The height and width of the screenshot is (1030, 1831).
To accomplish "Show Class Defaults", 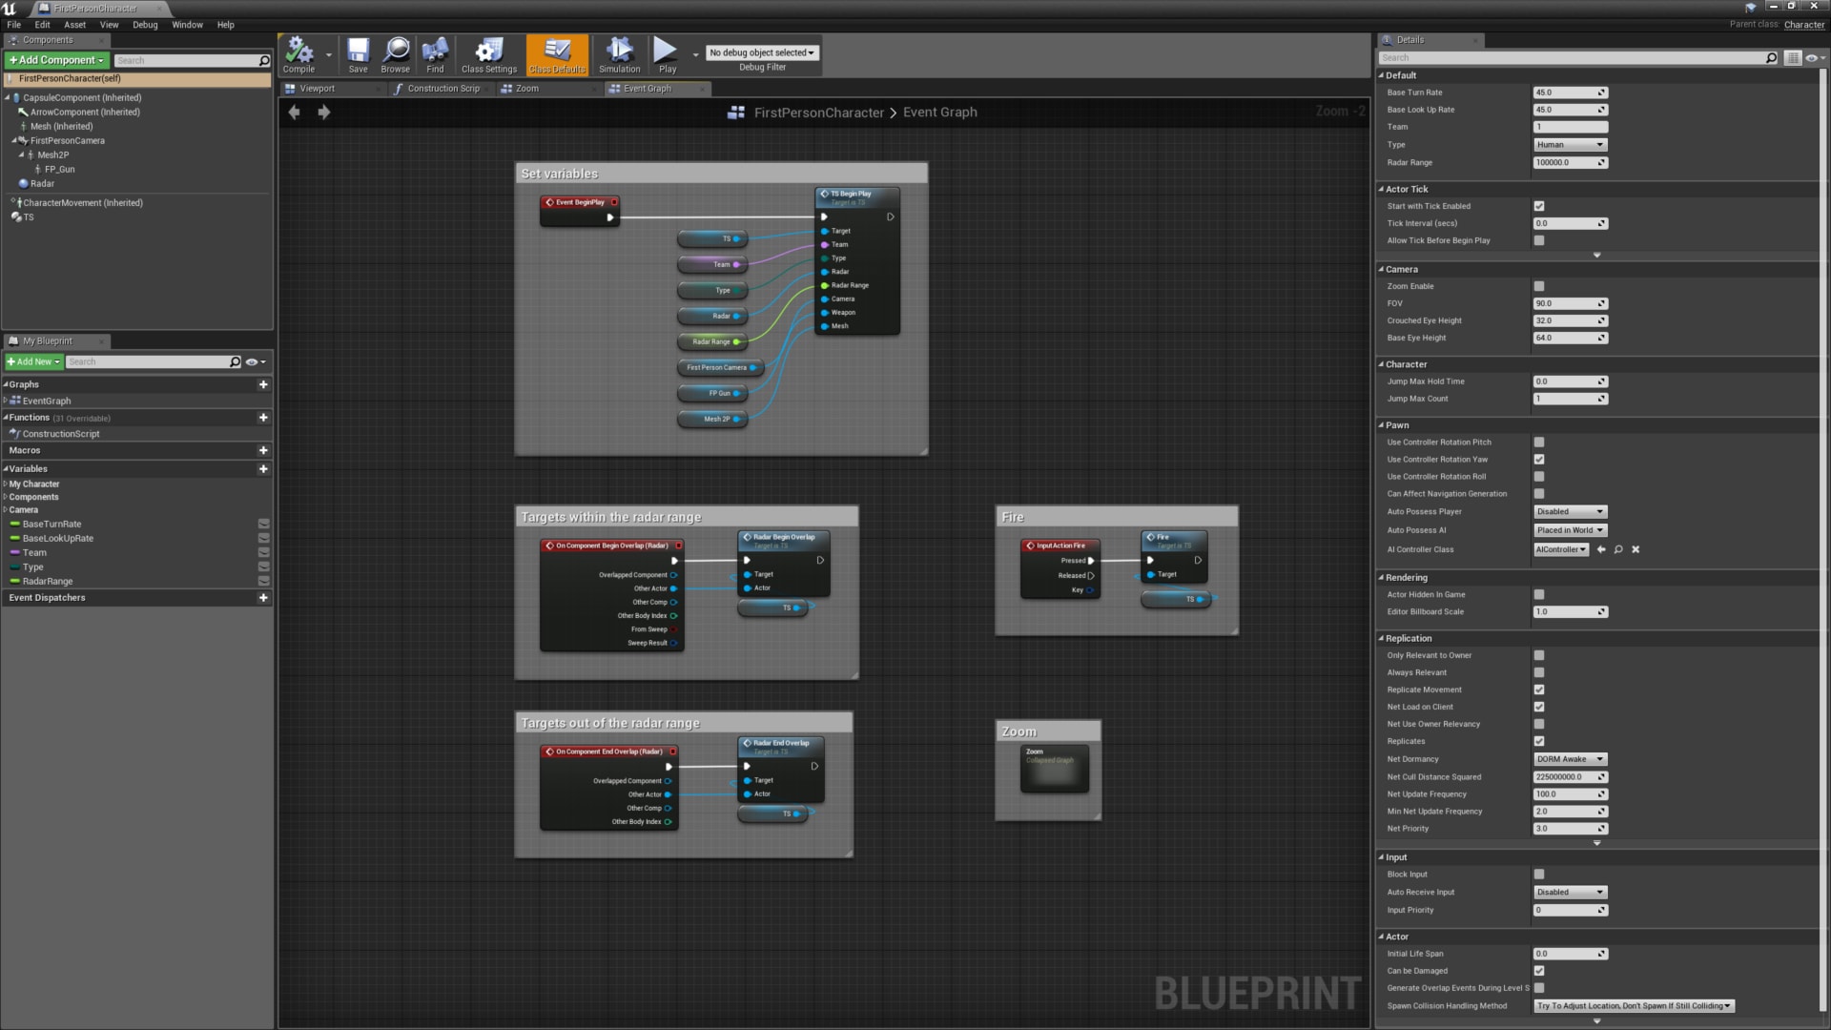I will click(x=557, y=54).
